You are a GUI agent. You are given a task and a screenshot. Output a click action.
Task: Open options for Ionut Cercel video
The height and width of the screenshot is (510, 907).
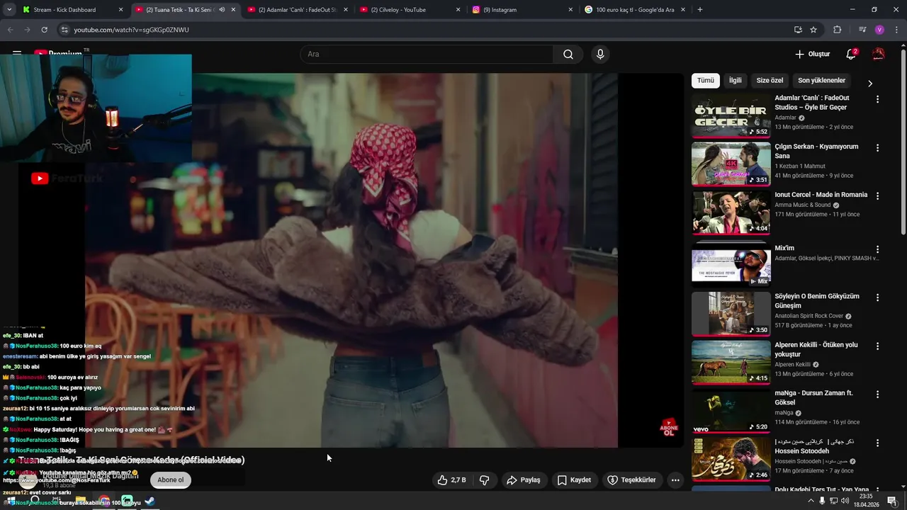(x=877, y=195)
